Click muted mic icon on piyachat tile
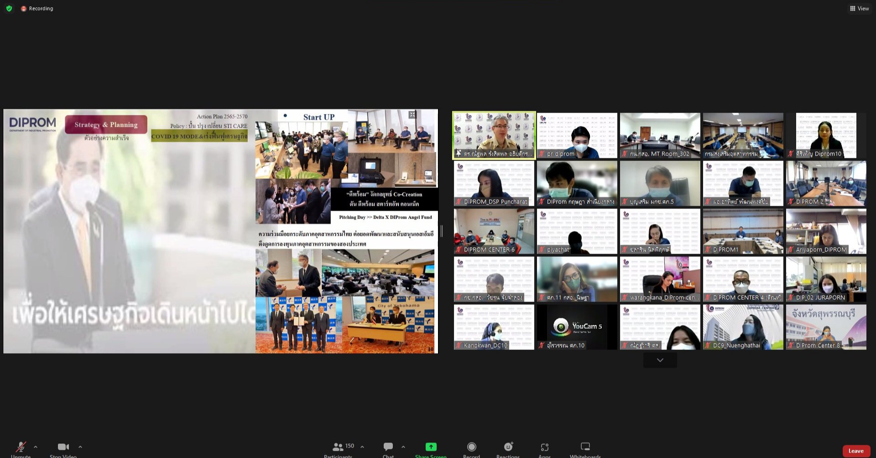Image resolution: width=876 pixels, height=458 pixels. (542, 250)
